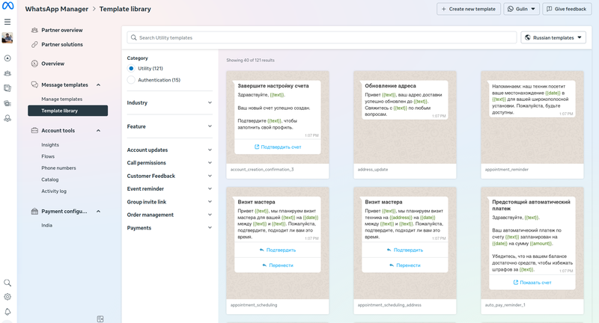
Task: Expand the Event reminder filter
Action: pos(170,188)
